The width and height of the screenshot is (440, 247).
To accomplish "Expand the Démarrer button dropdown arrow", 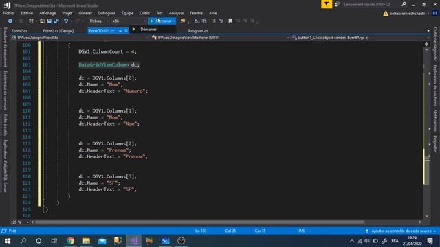I will click(175, 21).
